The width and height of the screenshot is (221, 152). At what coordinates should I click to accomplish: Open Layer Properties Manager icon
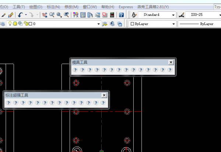click(x=3, y=24)
